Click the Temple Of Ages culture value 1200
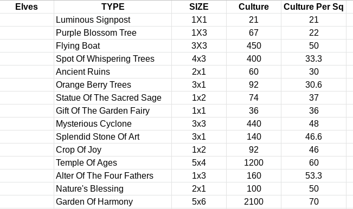This screenshot has width=353, height=209. tap(254, 163)
